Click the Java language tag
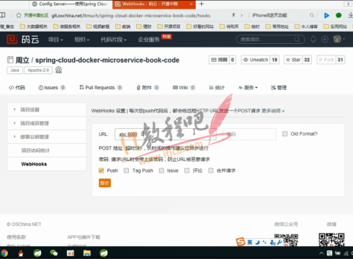The width and height of the screenshot is (353, 259). point(14,71)
